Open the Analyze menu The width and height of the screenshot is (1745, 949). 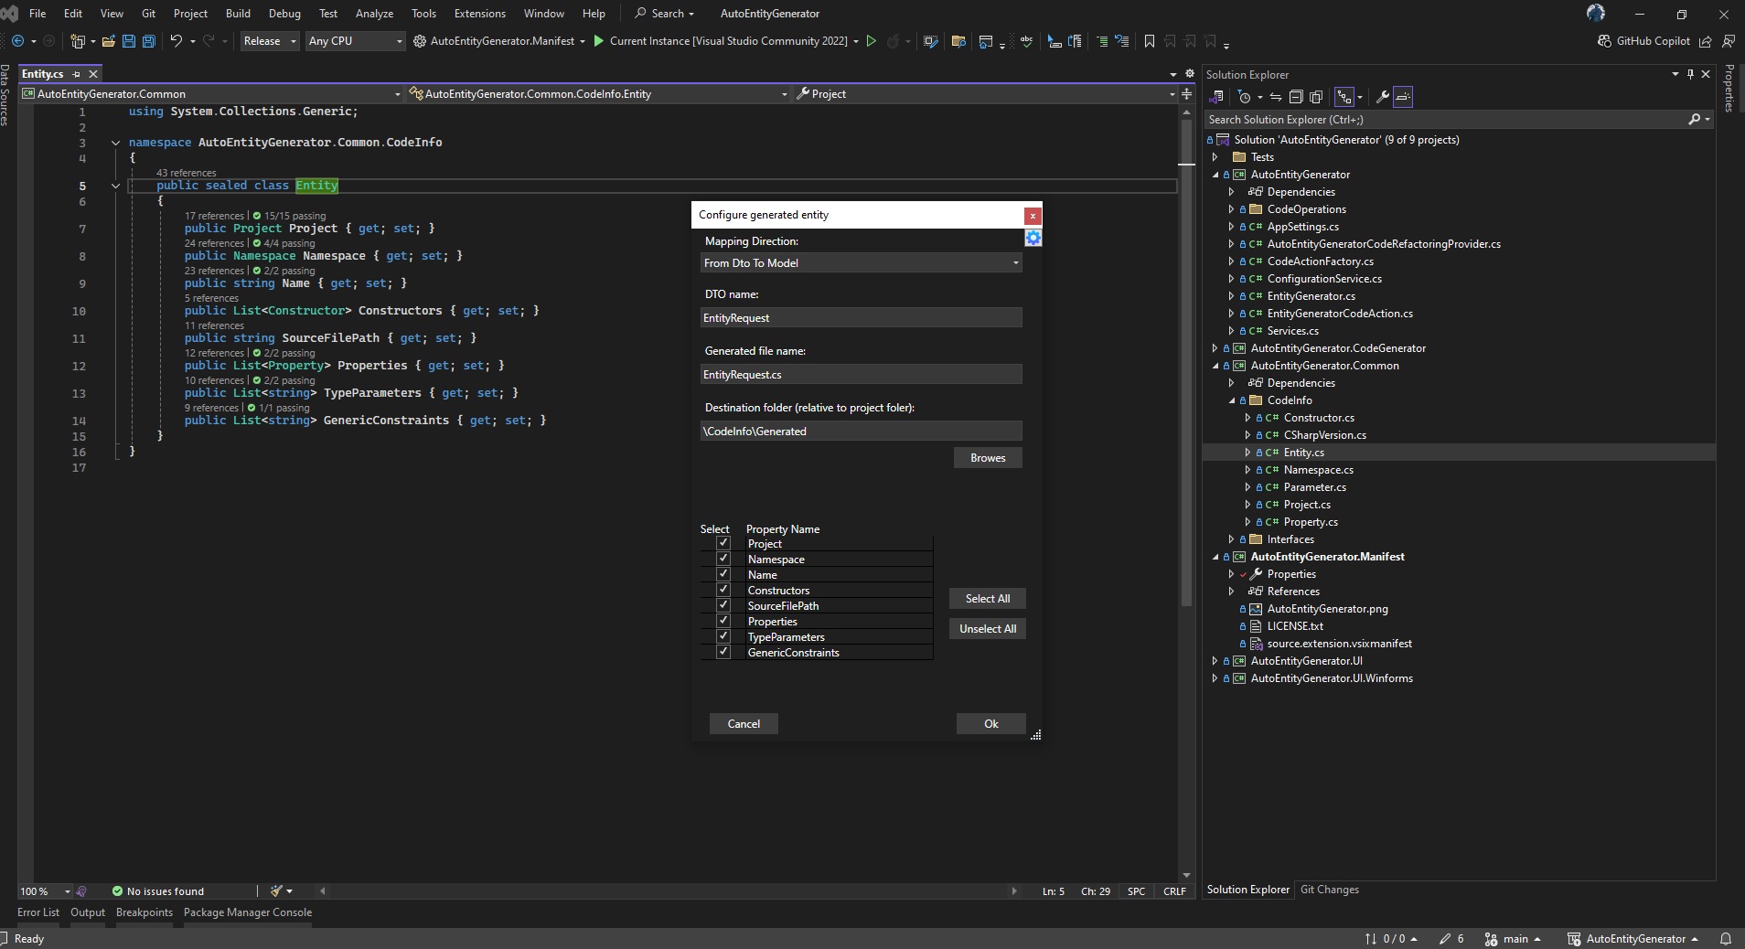pyautogui.click(x=374, y=14)
